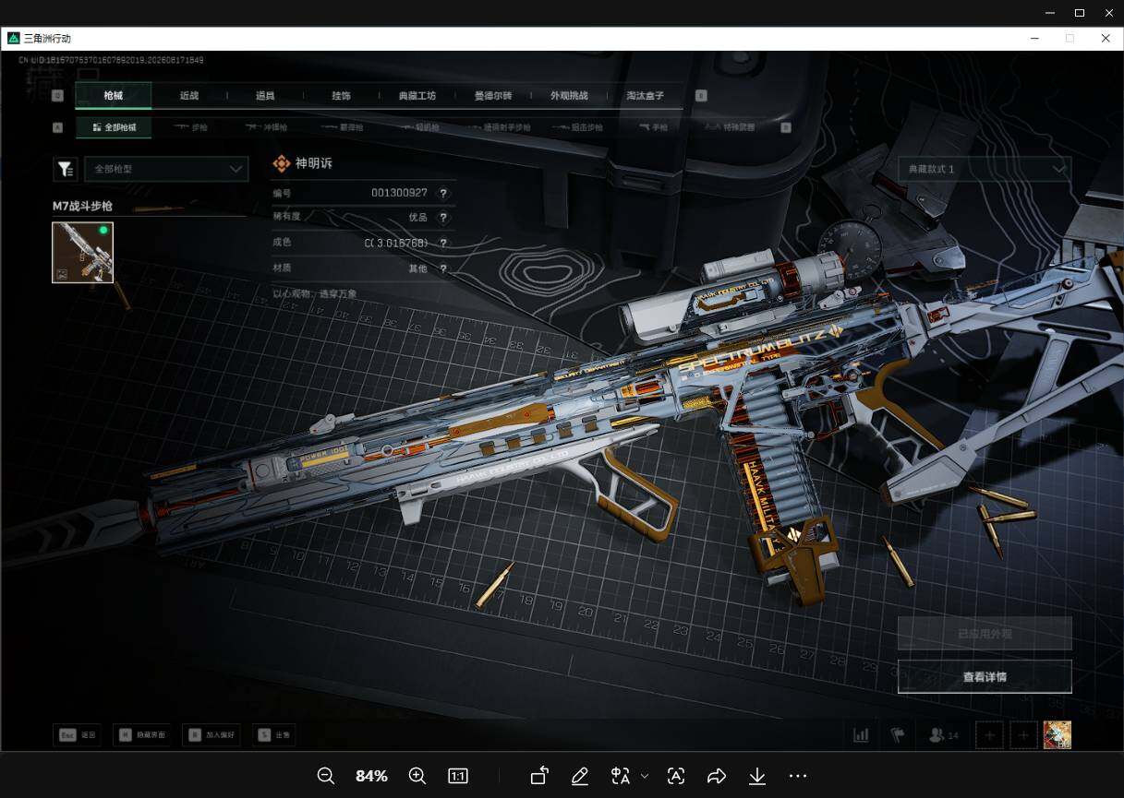Image resolution: width=1124 pixels, height=798 pixels.
Task: Click the Esc 返回 button
Action: pyautogui.click(x=78, y=735)
